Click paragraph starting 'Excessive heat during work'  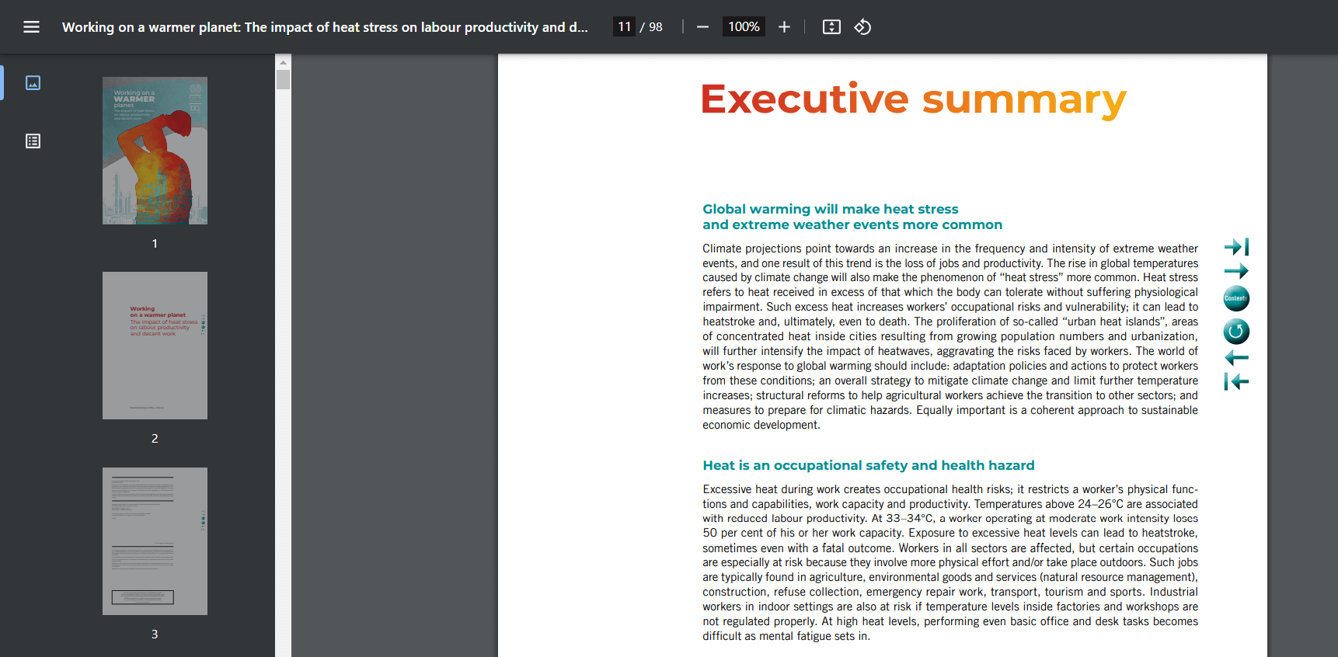point(950,562)
